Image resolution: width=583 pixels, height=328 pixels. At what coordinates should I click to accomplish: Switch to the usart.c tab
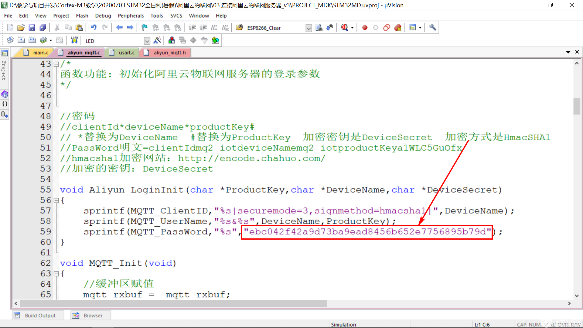click(126, 53)
